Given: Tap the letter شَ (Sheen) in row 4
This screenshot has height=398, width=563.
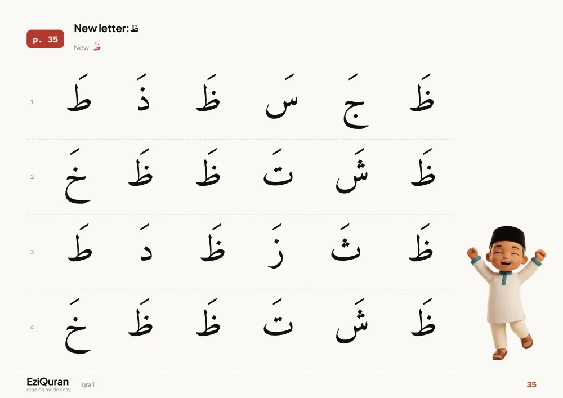Looking at the screenshot, I should tap(352, 321).
